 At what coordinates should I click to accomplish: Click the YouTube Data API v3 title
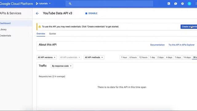tap(58, 13)
